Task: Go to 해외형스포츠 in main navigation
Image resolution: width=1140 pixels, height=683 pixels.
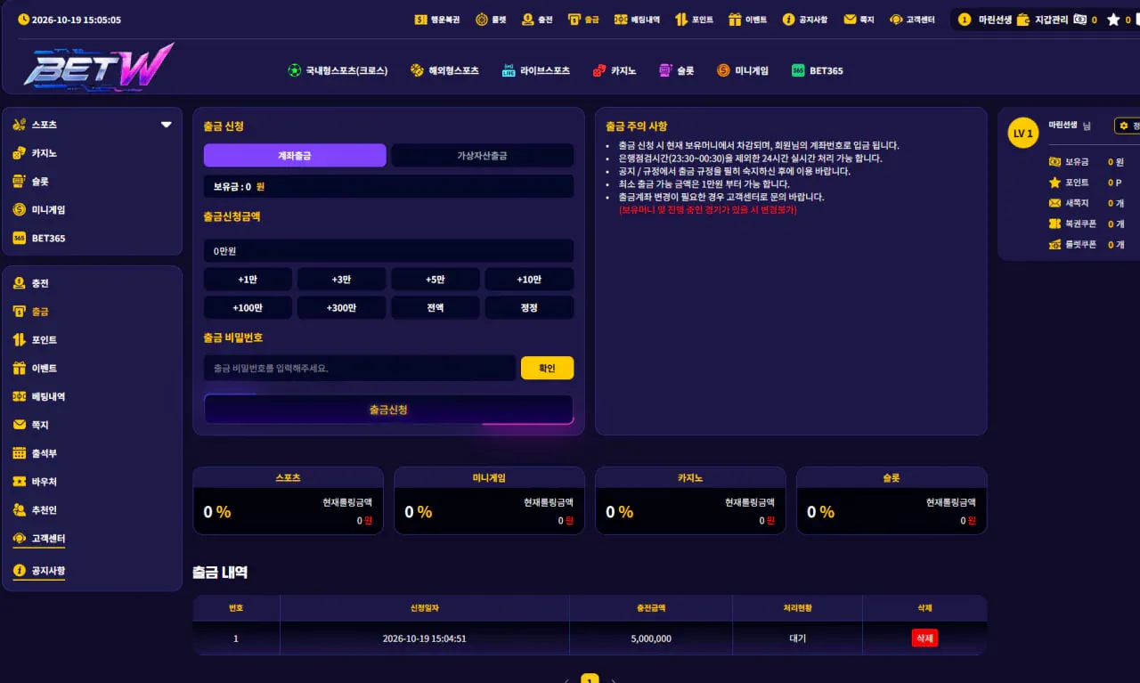Action: (444, 70)
